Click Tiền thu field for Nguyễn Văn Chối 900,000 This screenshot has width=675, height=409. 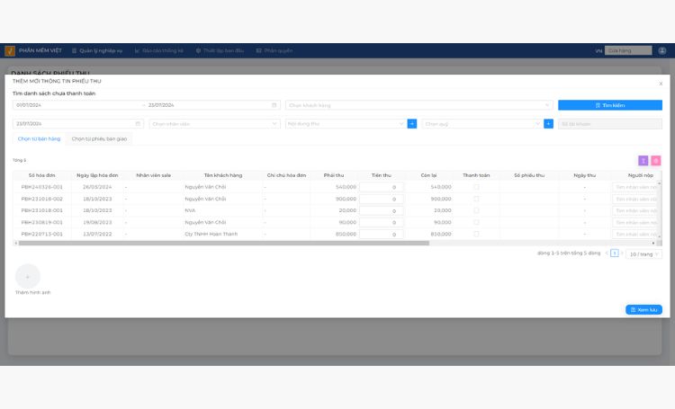click(382, 200)
